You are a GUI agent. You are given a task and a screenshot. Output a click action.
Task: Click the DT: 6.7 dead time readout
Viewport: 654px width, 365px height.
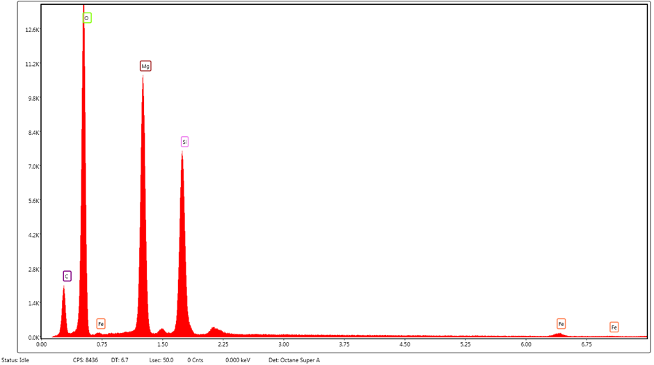(x=120, y=360)
